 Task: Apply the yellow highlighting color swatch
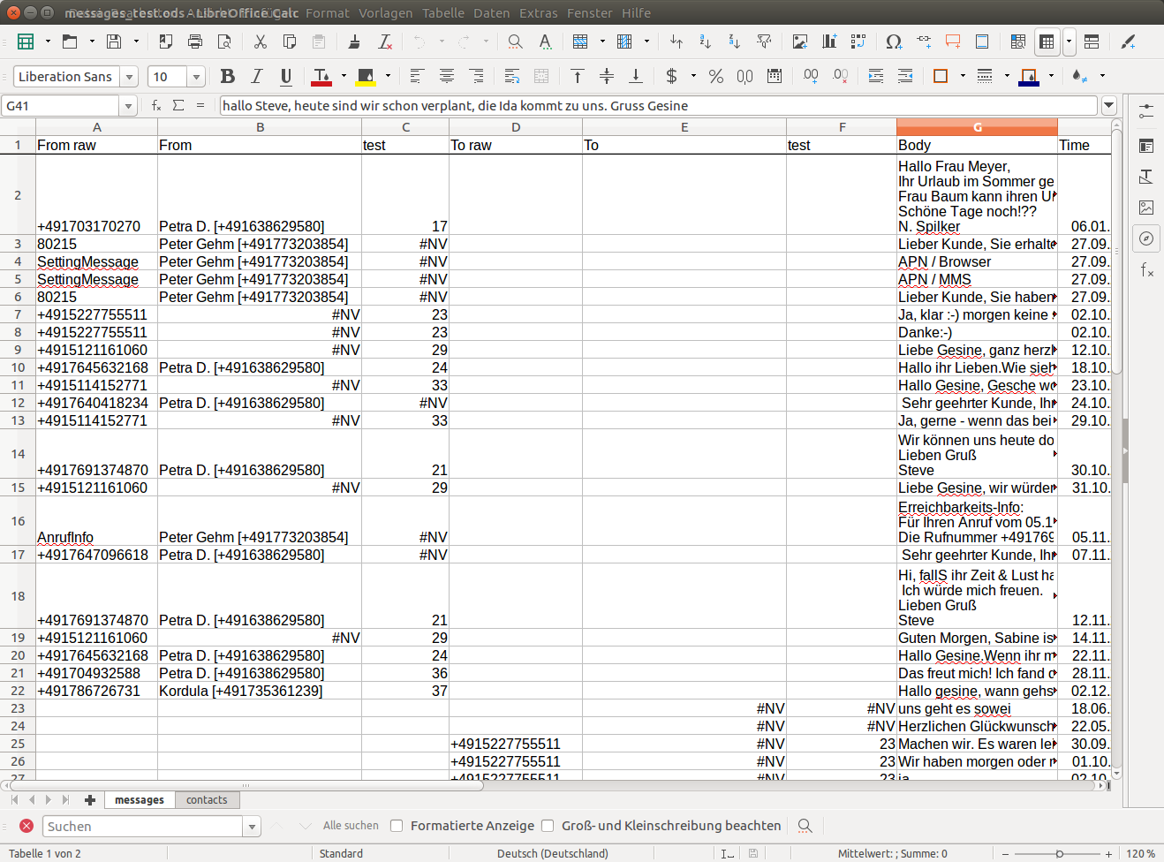pyautogui.click(x=366, y=77)
